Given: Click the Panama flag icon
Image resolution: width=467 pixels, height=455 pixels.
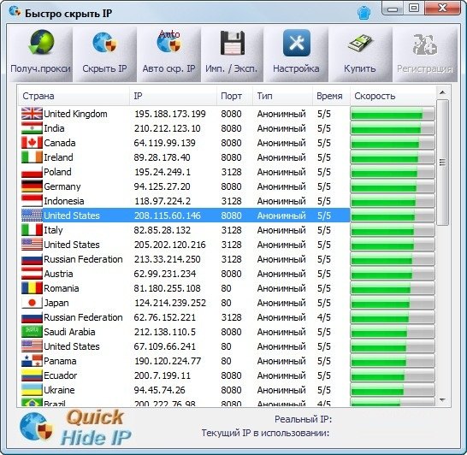Looking at the screenshot, I should click(x=32, y=361).
